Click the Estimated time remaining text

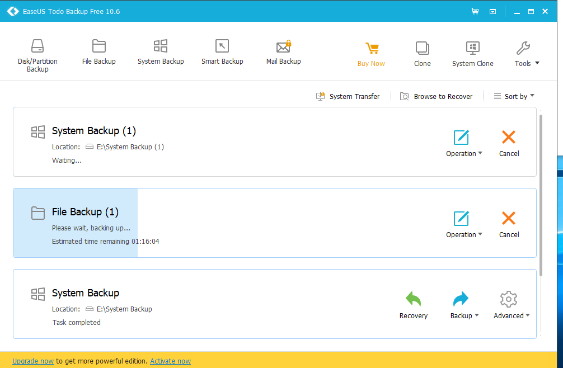(x=106, y=242)
